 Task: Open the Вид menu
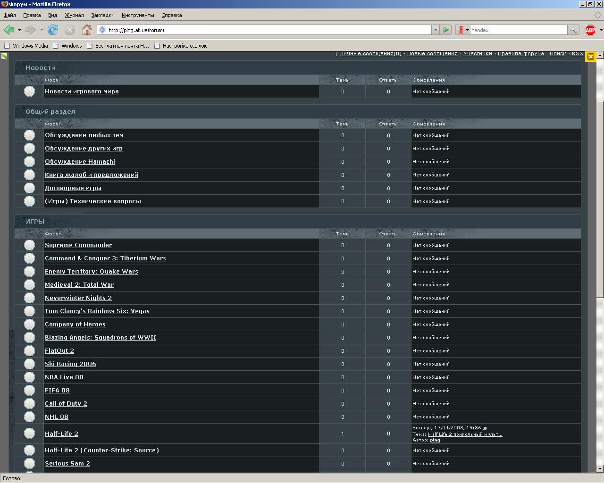coord(52,15)
